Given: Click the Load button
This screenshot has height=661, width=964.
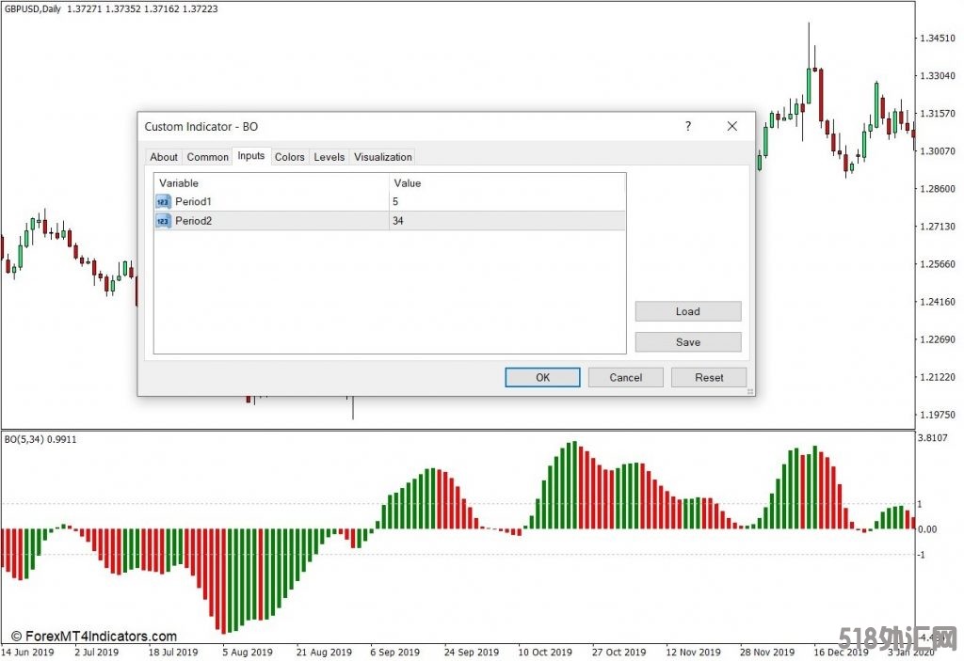Looking at the screenshot, I should coord(688,311).
